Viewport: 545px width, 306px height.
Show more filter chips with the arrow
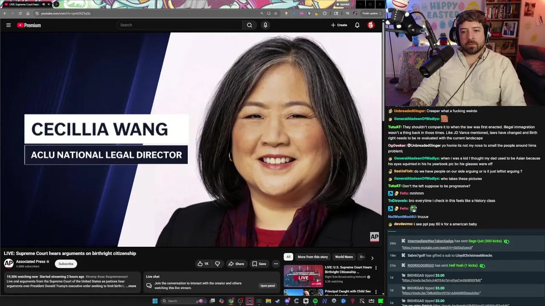point(372,258)
